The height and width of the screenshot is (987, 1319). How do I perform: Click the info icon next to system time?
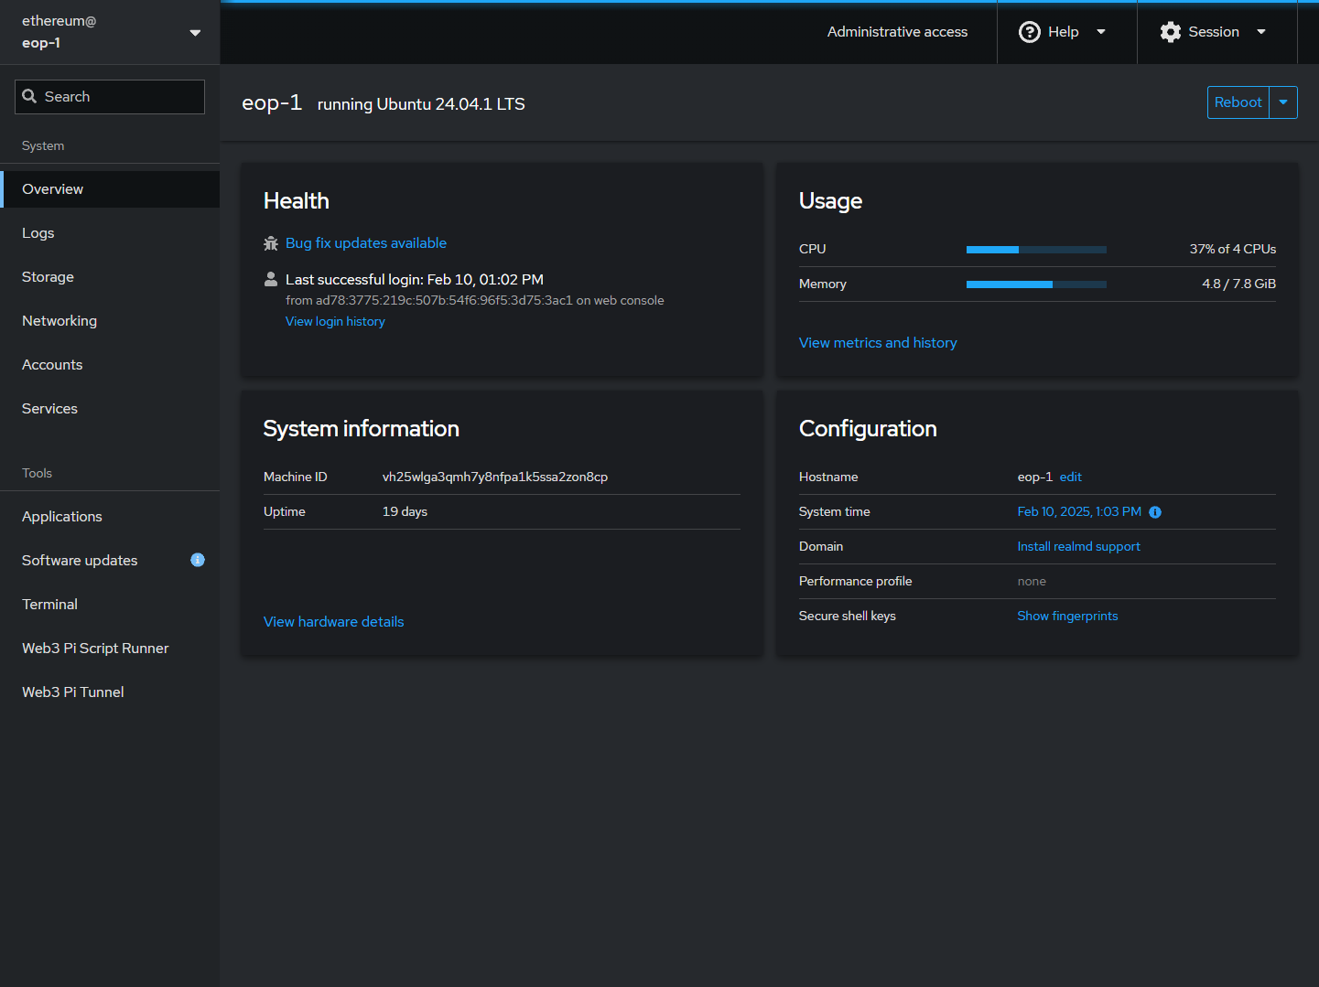pos(1155,512)
